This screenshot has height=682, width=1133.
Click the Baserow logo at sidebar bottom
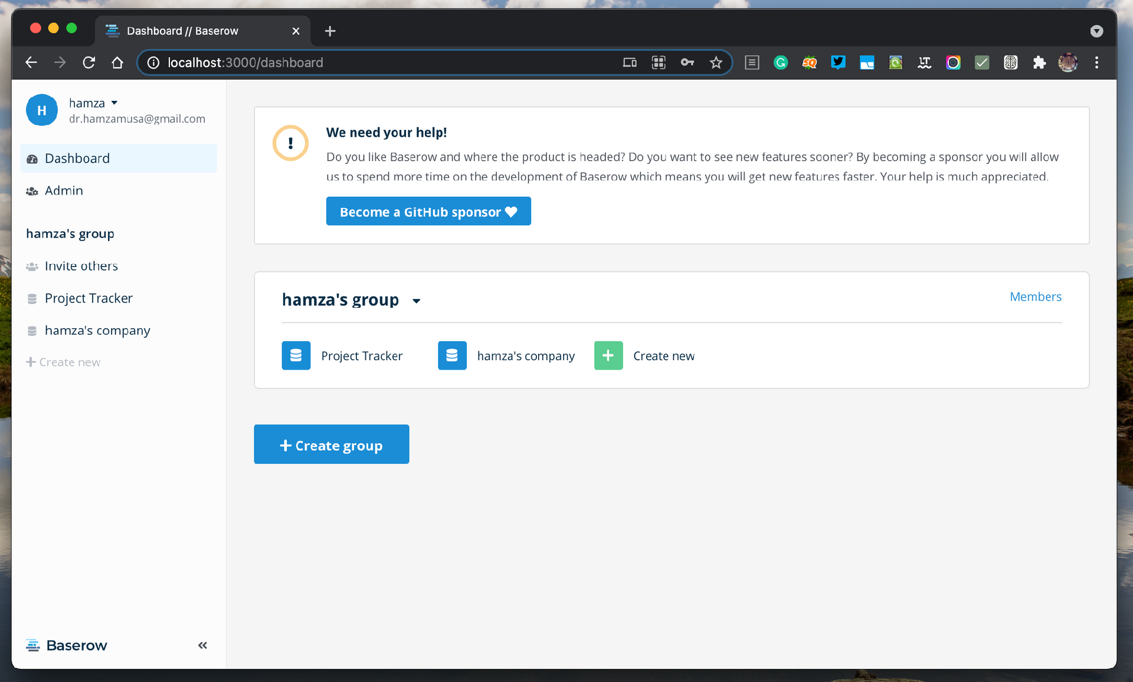[67, 645]
